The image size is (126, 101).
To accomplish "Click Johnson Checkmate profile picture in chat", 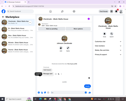I will (x=65, y=39).
